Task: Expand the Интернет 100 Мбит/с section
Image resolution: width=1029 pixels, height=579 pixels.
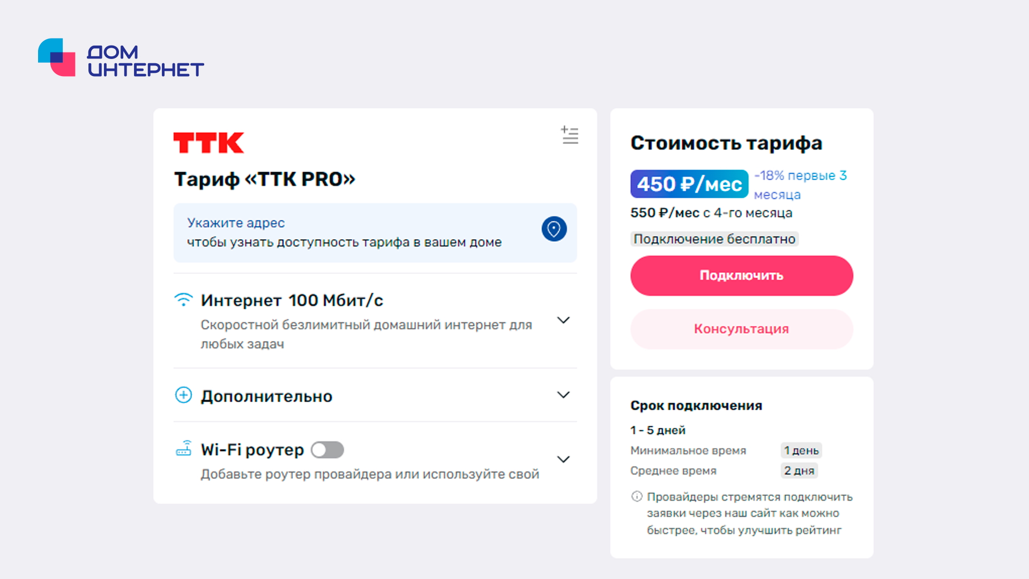Action: [x=563, y=321]
